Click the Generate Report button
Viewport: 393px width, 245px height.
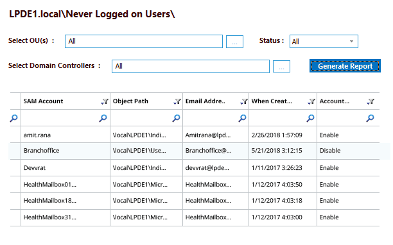[345, 66]
